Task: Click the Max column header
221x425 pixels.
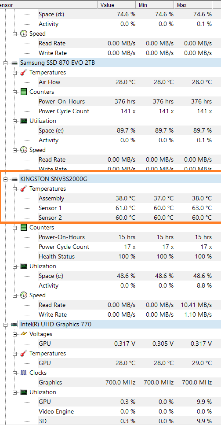Action: 193,5
